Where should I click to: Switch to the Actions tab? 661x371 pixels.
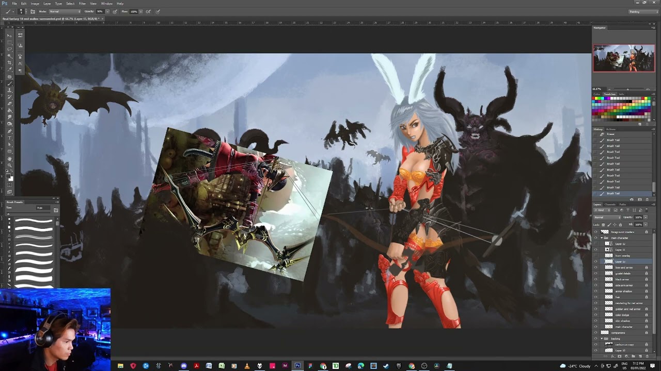pos(611,129)
